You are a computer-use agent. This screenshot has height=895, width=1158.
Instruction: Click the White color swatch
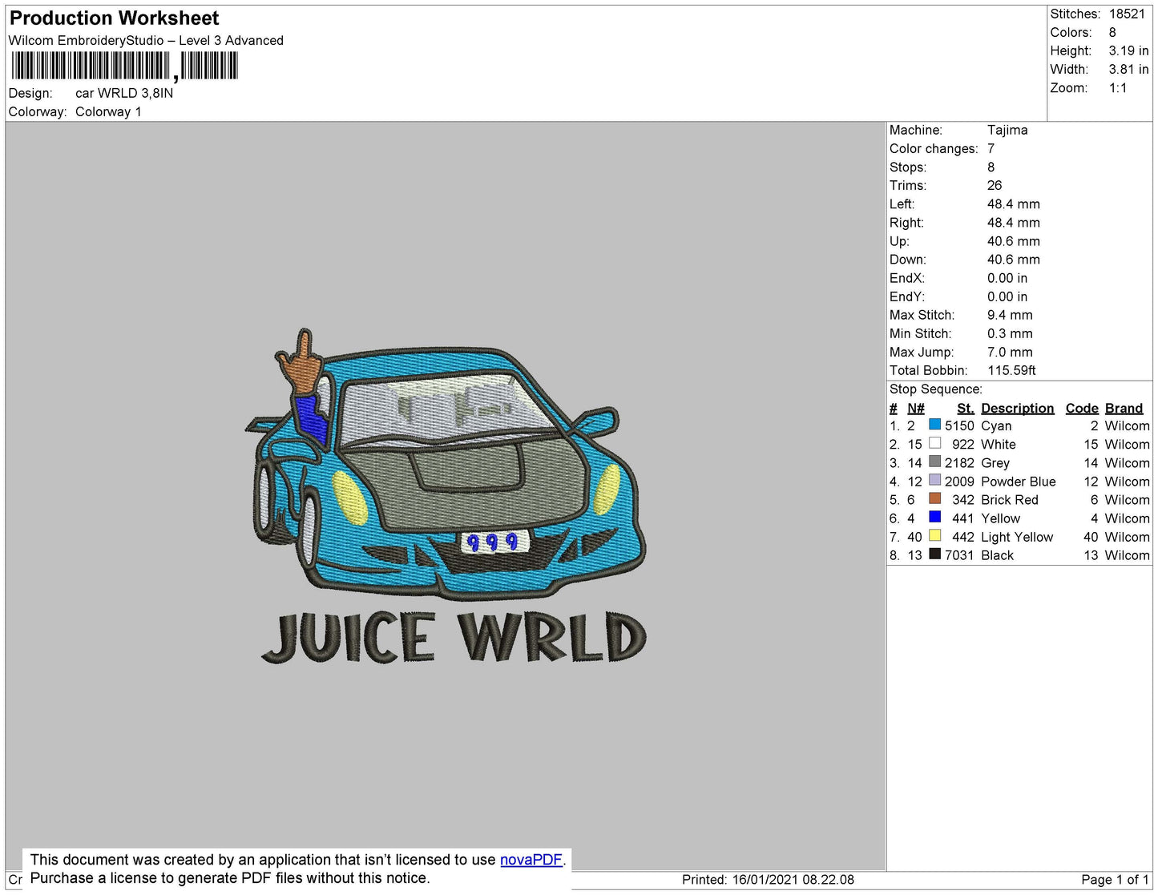934,443
